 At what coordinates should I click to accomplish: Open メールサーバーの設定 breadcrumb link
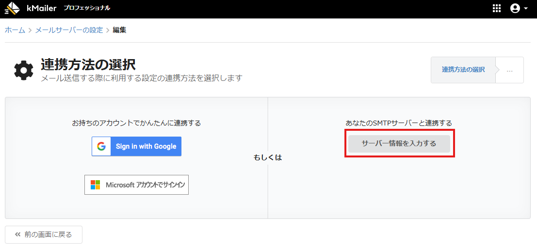[x=69, y=30]
